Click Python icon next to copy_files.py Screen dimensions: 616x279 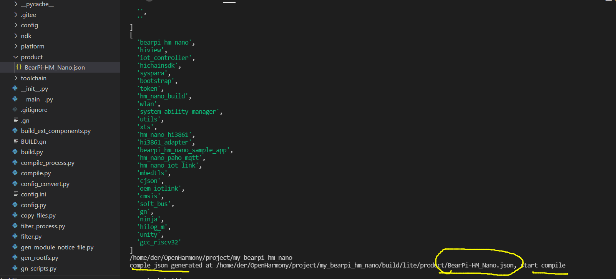click(15, 215)
